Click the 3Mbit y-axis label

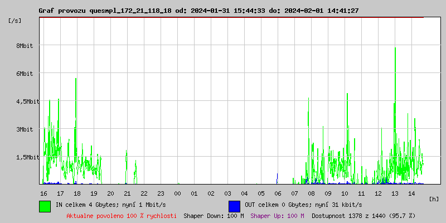(x=25, y=129)
